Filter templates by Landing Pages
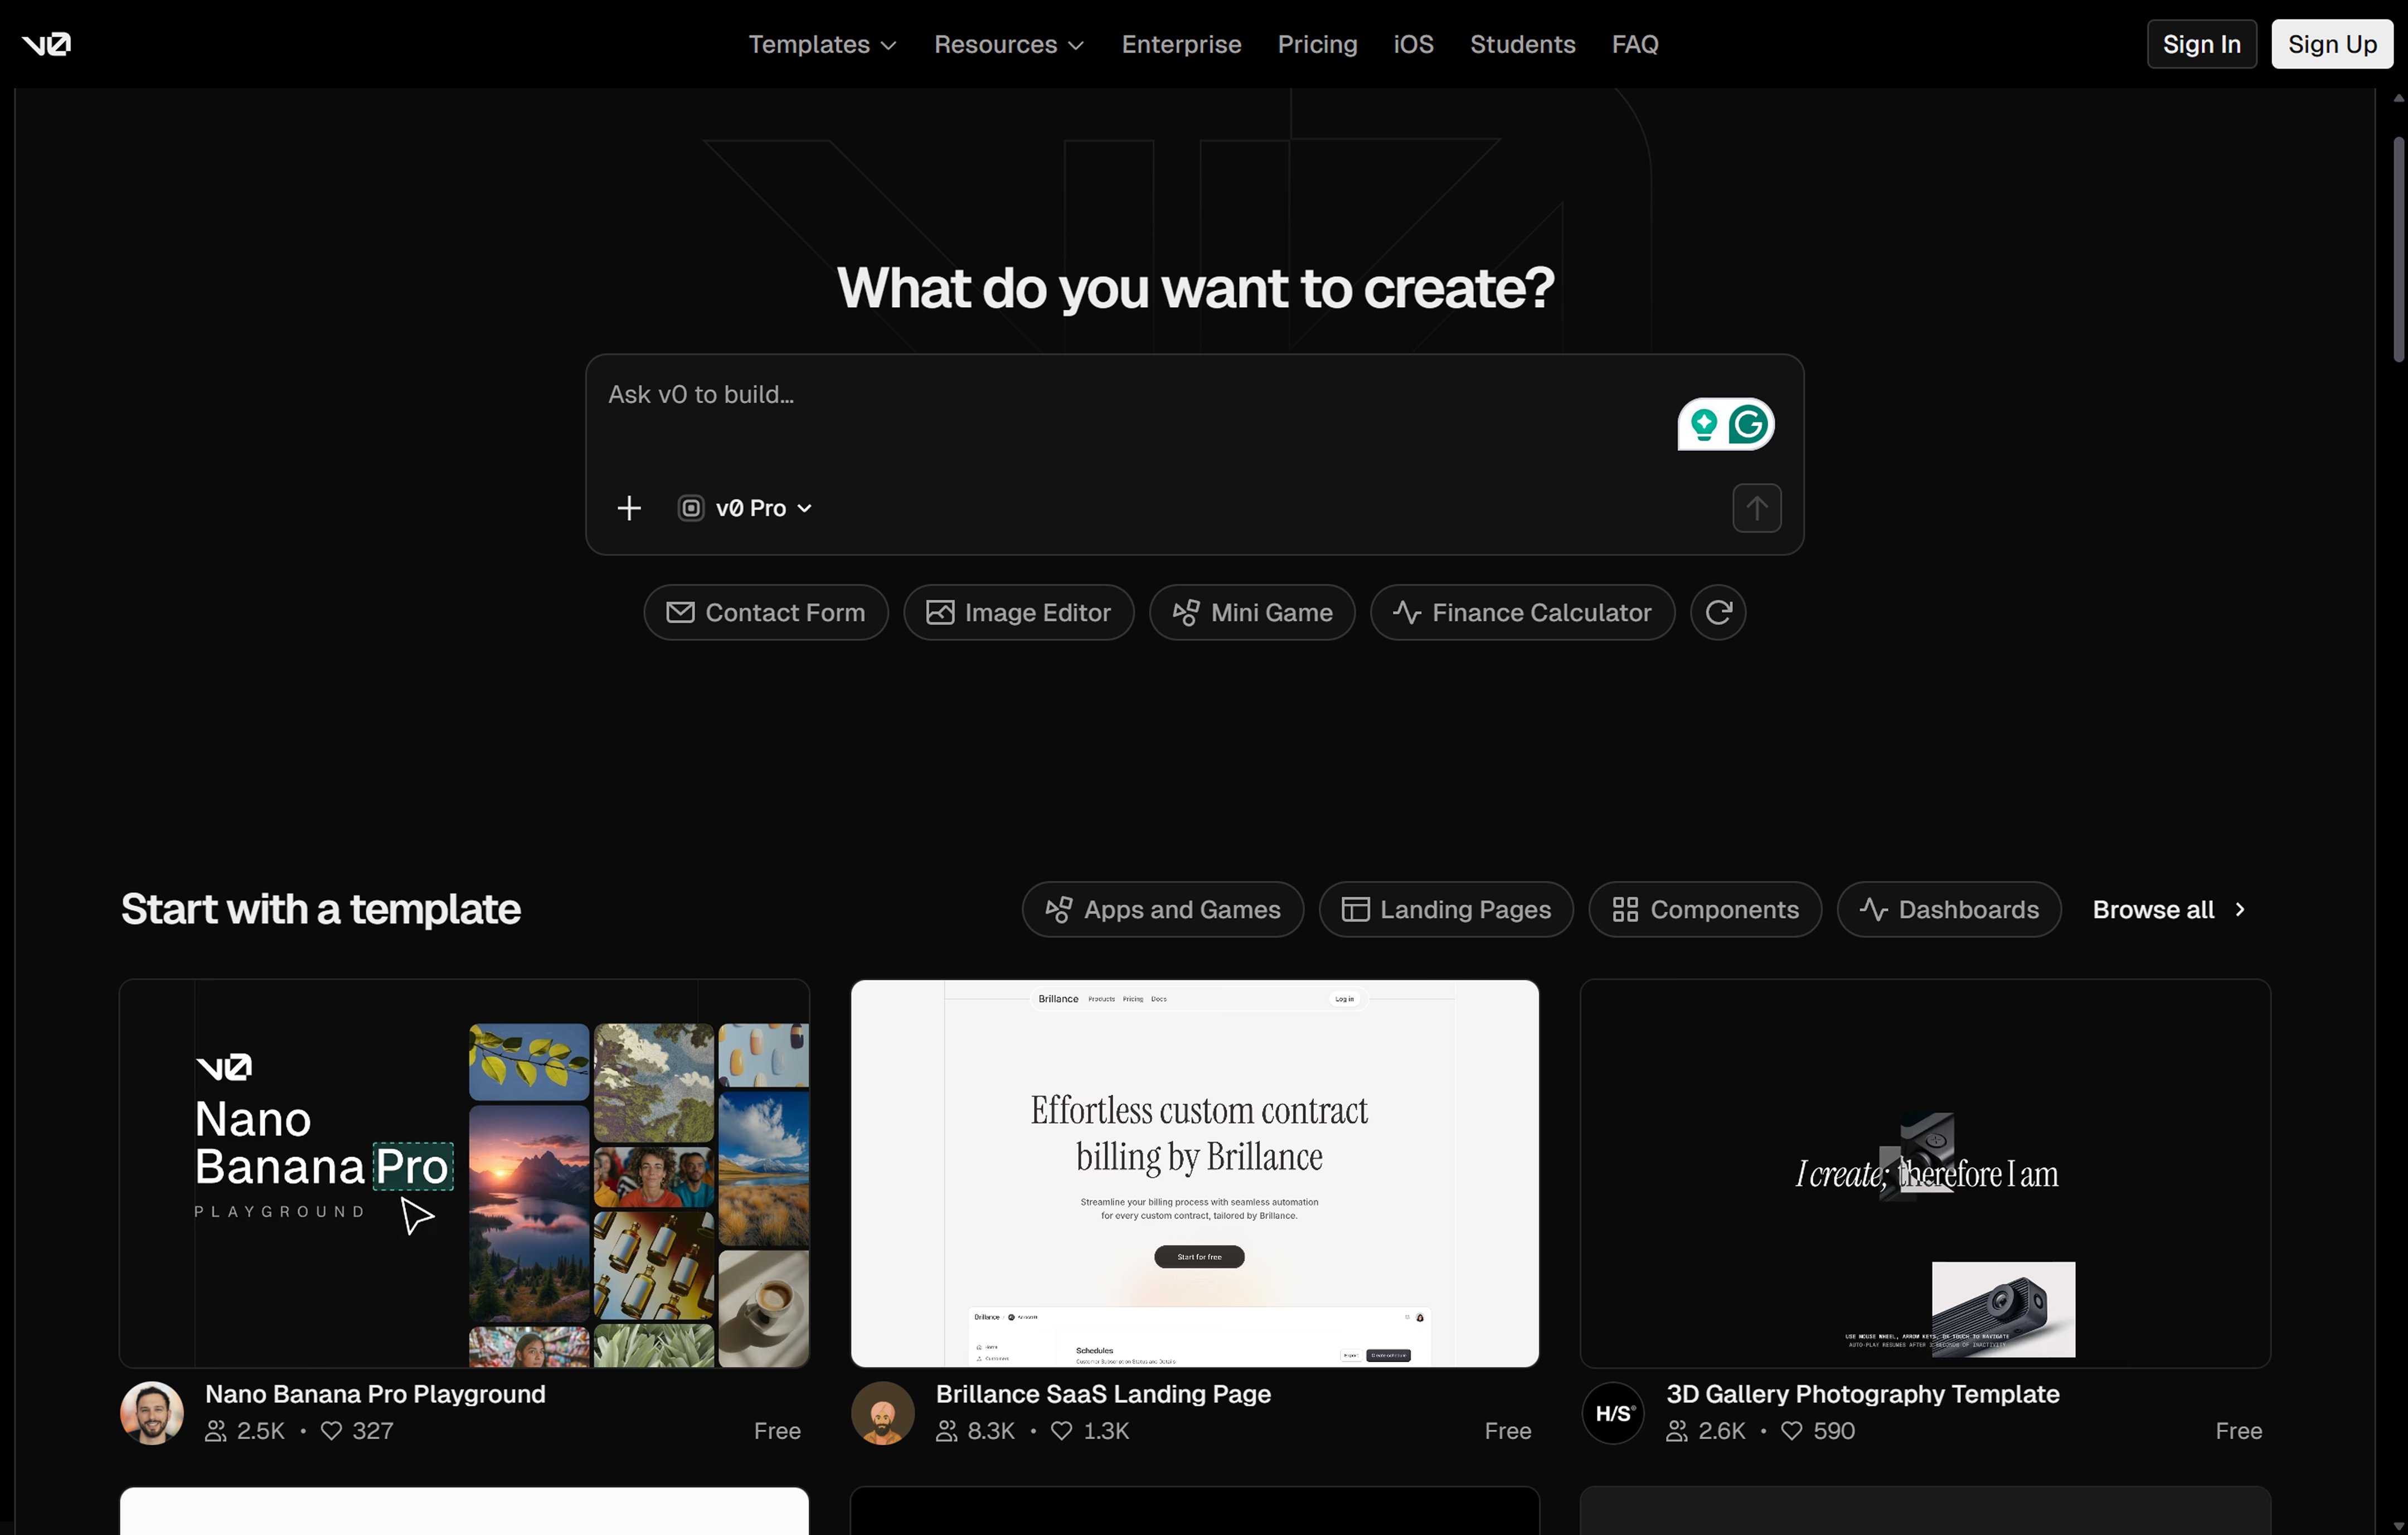 pos(1446,909)
